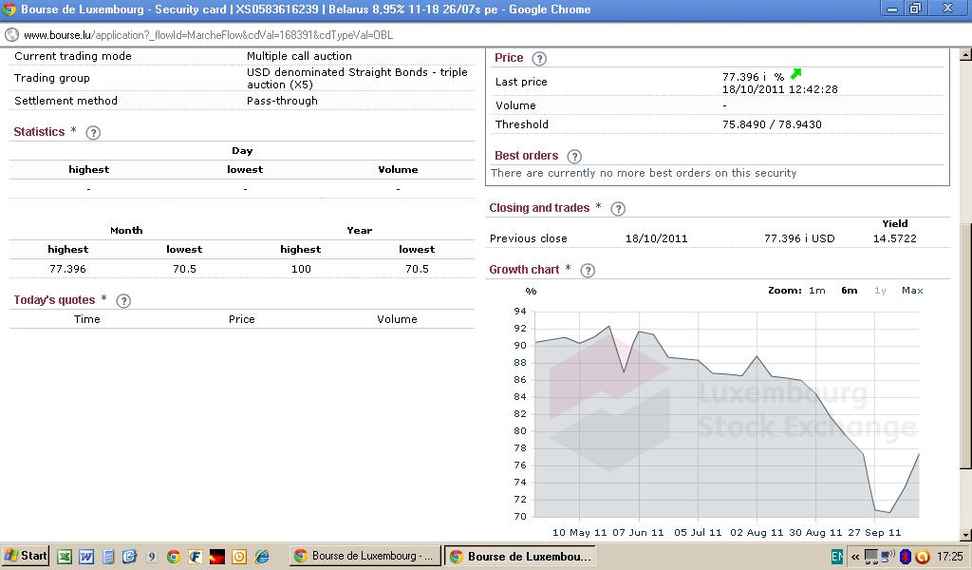
Task: Click the Growth chart help icon
Action: [x=588, y=271]
